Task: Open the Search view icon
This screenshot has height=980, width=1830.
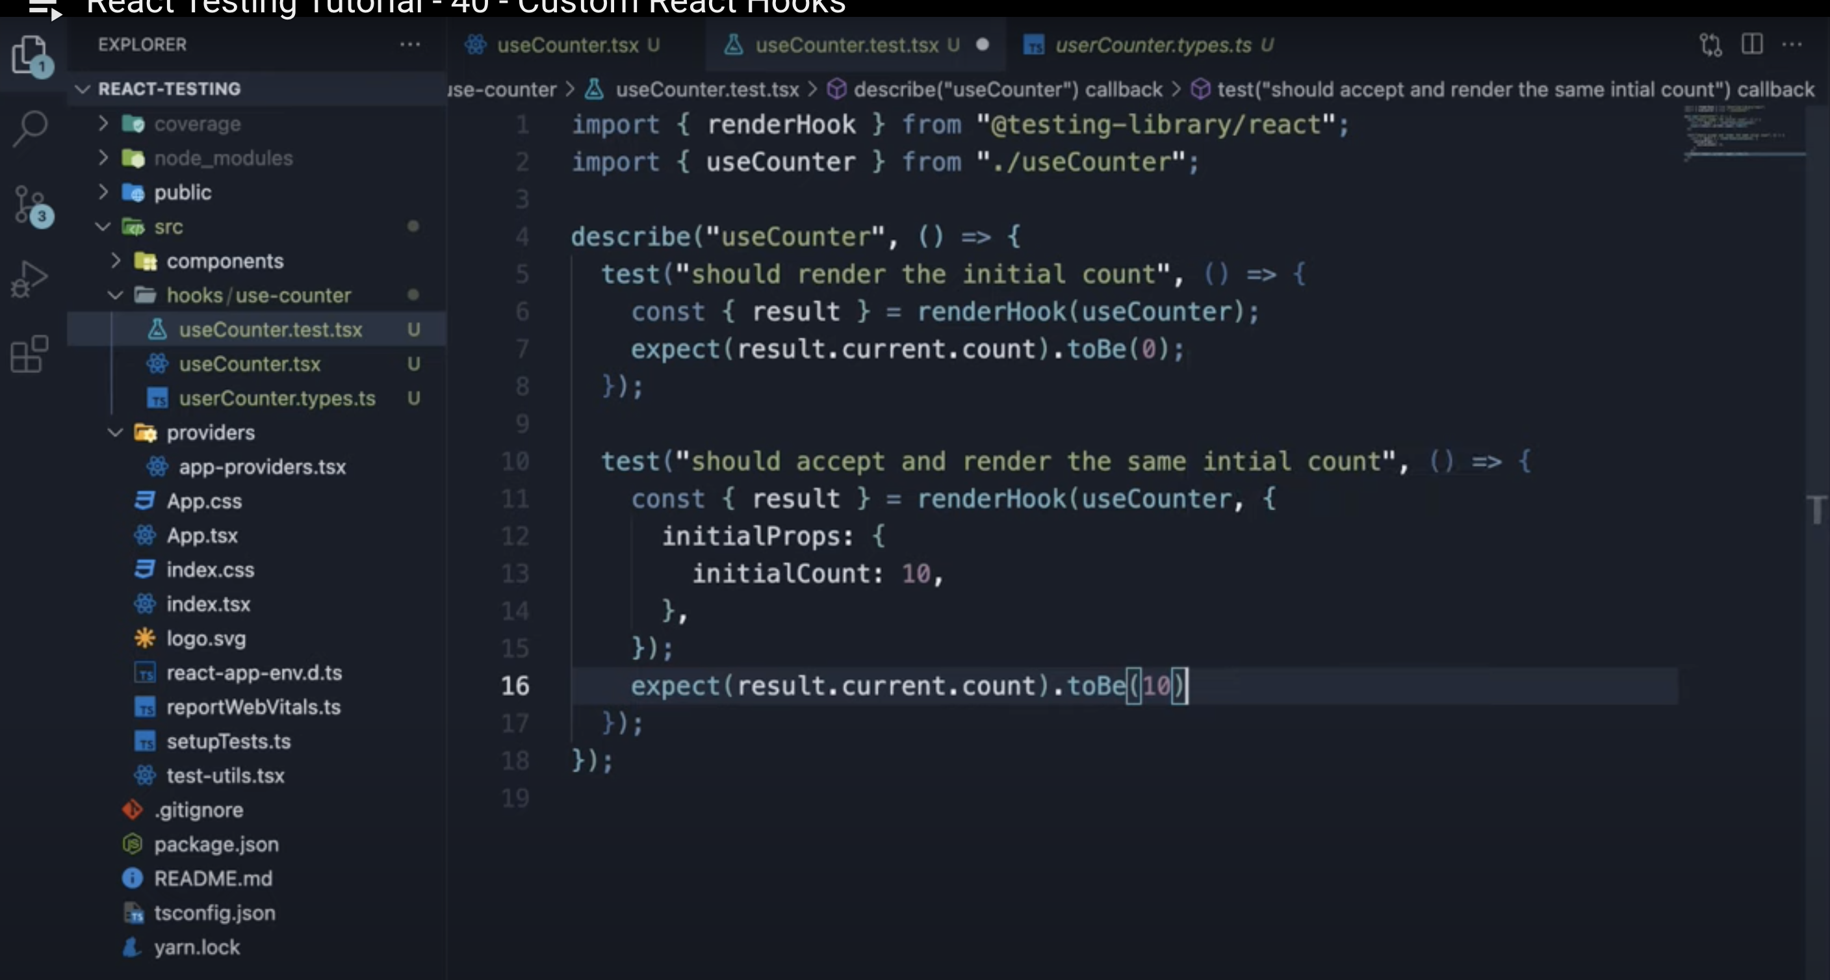Action: tap(31, 129)
